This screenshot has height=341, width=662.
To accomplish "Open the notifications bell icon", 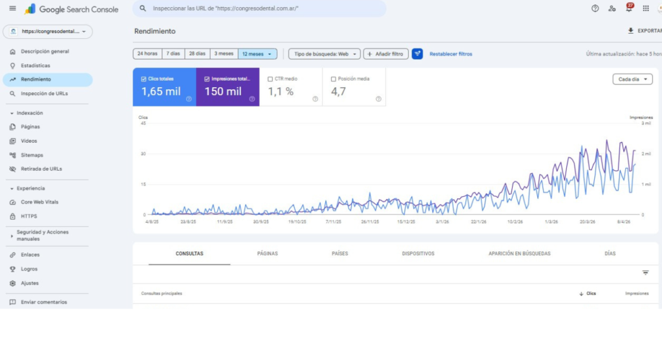I will pyautogui.click(x=628, y=8).
